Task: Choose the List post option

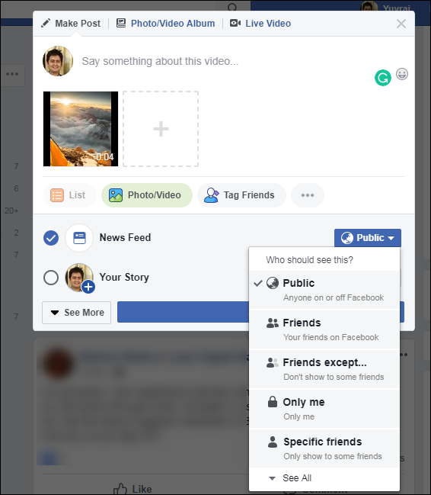Action: (69, 195)
